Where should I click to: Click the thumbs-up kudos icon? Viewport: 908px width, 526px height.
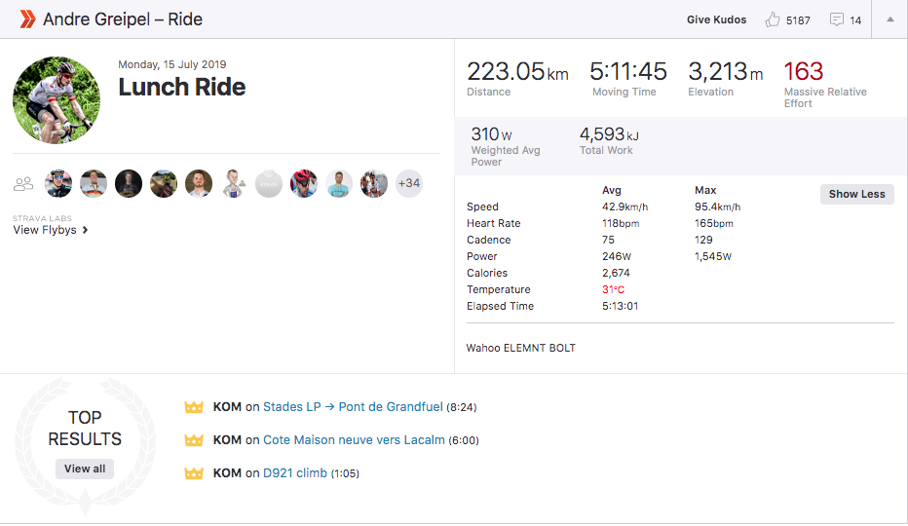point(772,19)
